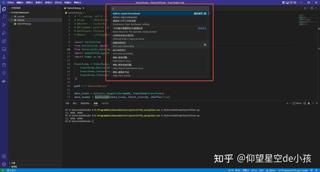Open the Go menu (转到)
The image size is (320, 172).
(48, 3)
